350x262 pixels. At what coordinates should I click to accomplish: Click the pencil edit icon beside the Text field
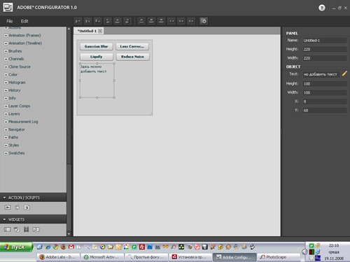(344, 74)
